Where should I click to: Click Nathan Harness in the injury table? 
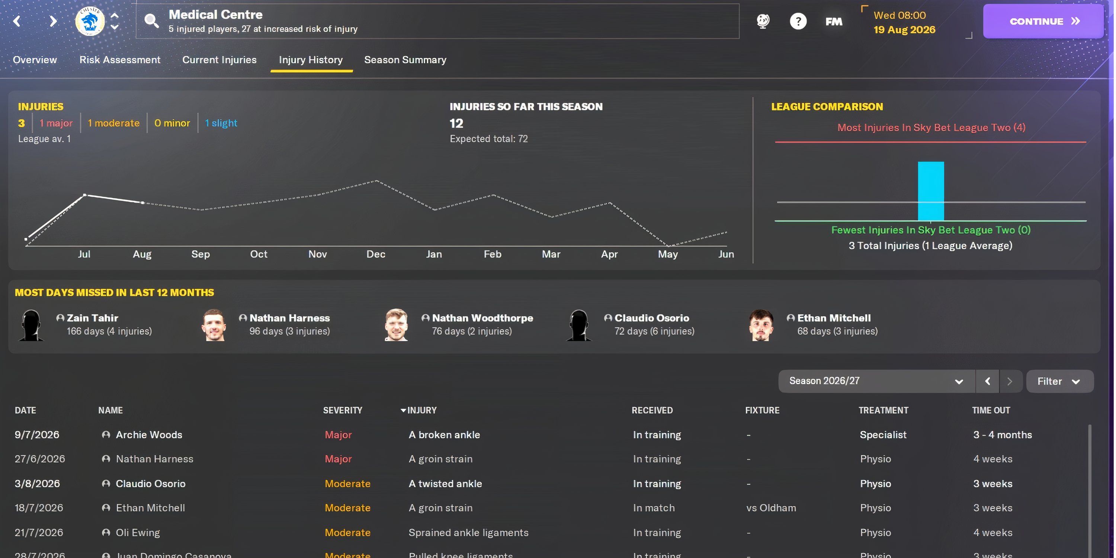coord(154,458)
